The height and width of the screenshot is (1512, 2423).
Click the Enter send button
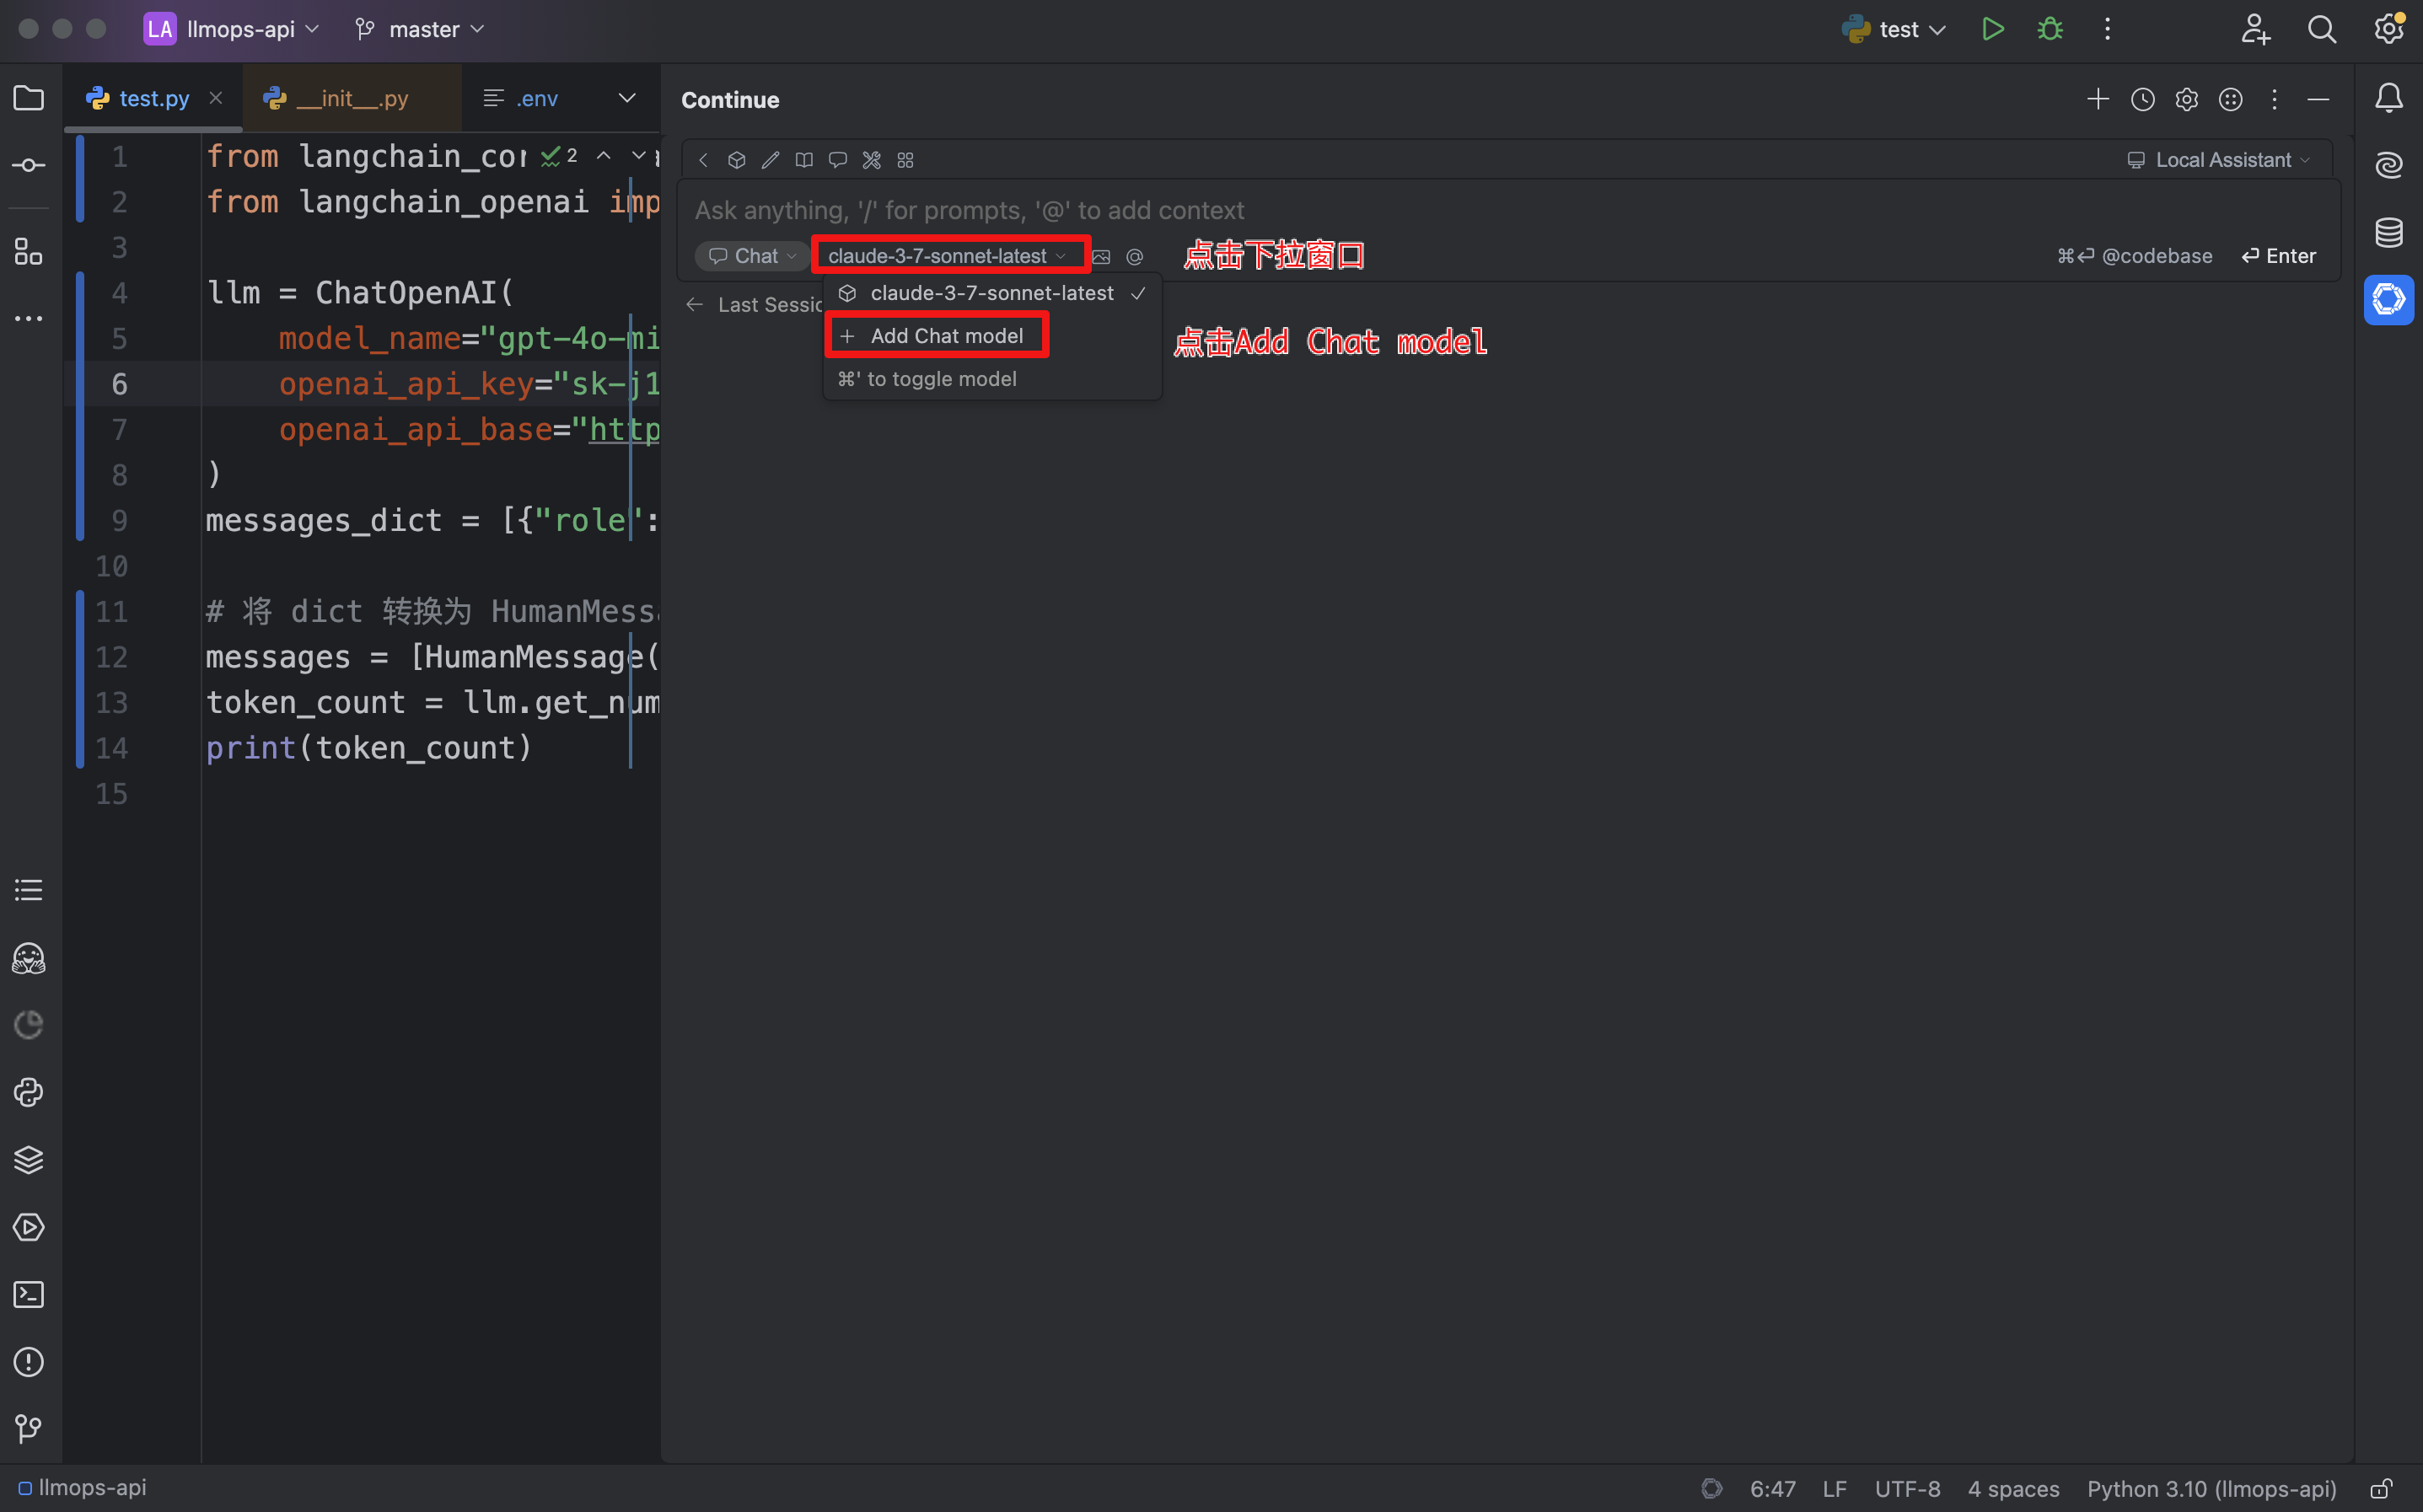point(2278,256)
